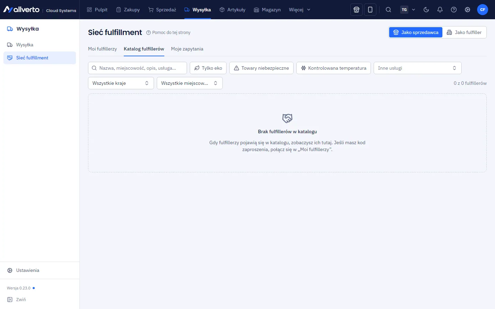Expand the Więcej menu
The height and width of the screenshot is (309, 495).
(300, 10)
